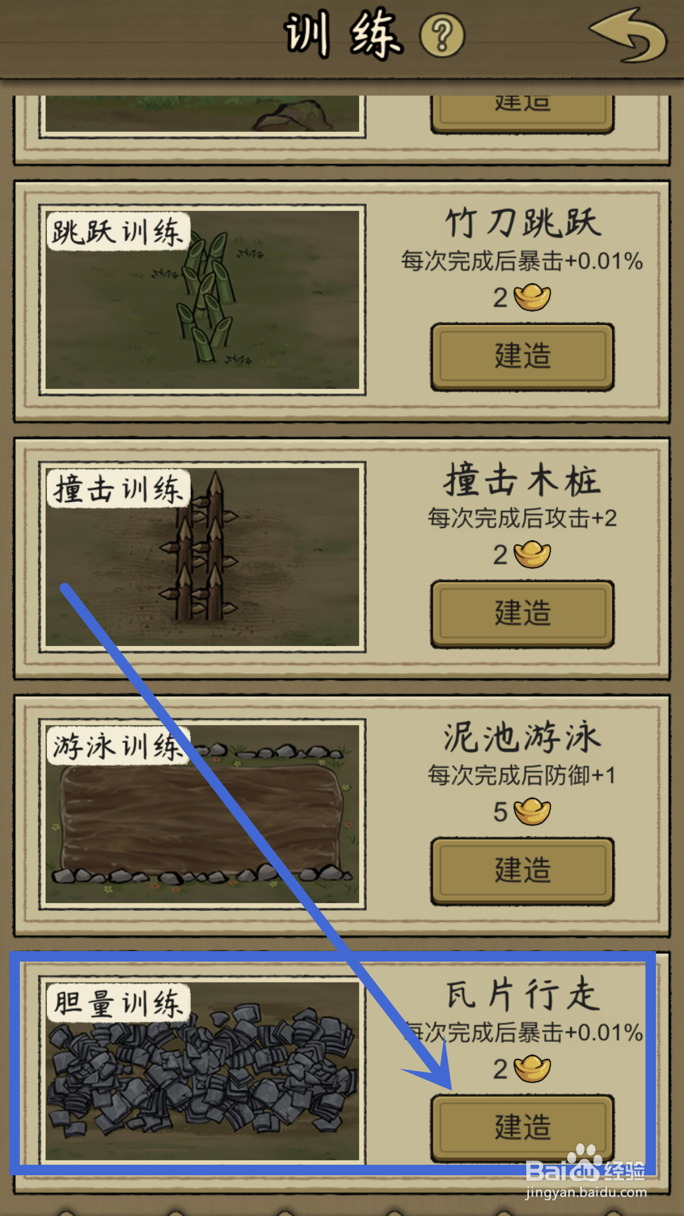Click the 竹刀跳跃 title text
The image size is (684, 1216).
(x=522, y=223)
